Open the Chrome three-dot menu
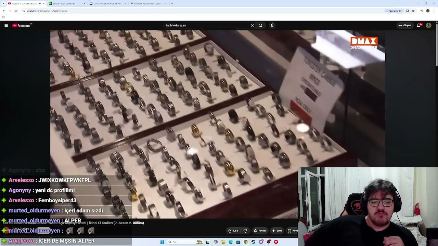 click(434, 11)
